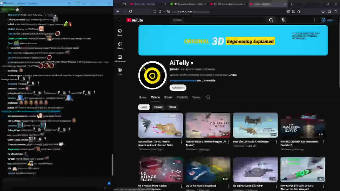
Task: Open US Strike Nigeria Explained thumbnail
Action: point(208,169)
